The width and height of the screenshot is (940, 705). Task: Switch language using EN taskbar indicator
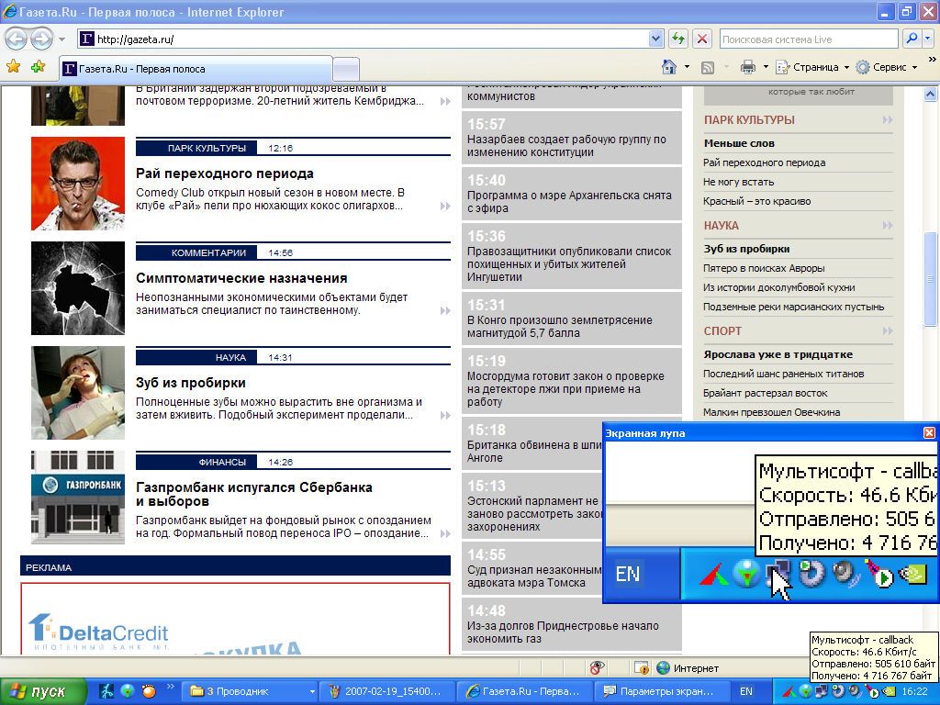point(746,691)
